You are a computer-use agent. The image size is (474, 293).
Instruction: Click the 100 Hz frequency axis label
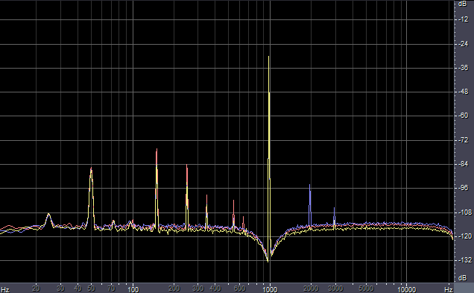click(x=133, y=289)
